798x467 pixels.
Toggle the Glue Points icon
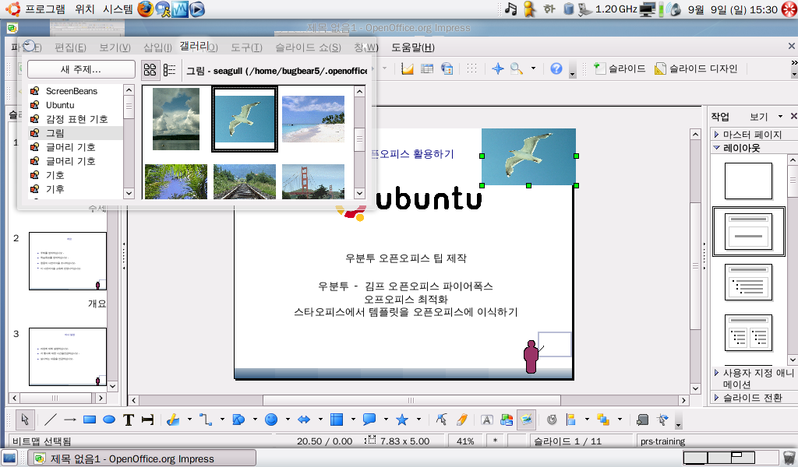point(461,420)
